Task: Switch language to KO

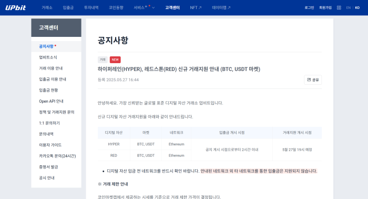Action: [357, 8]
